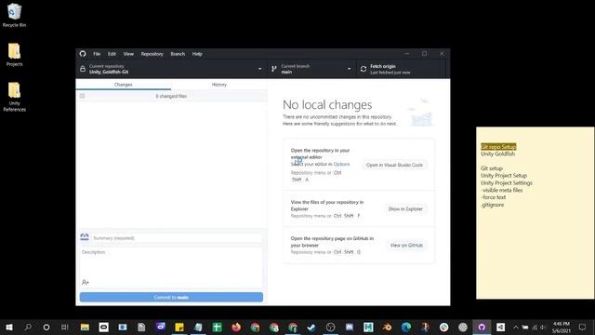This screenshot has height=335, width=595.
Task: Open Windows taskbar search
Action: pos(28,327)
